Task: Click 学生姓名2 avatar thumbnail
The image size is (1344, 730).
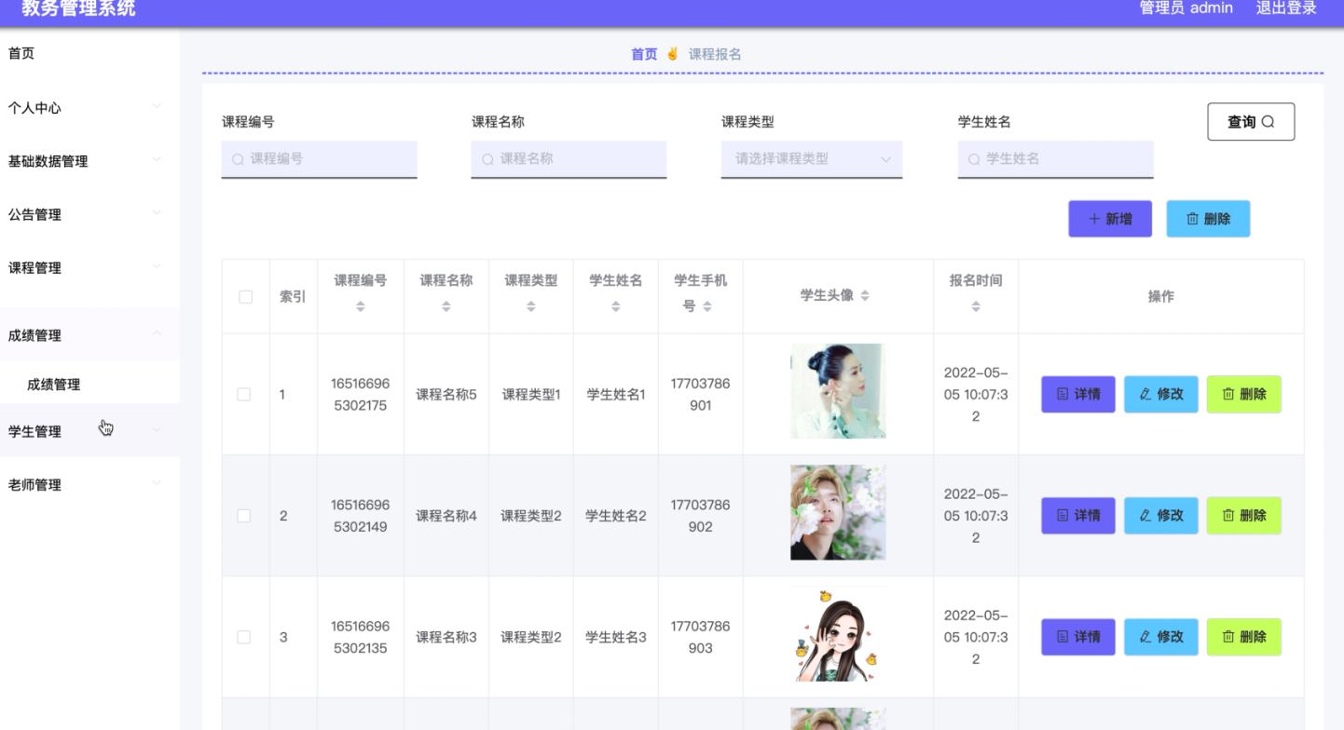Action: tap(838, 512)
